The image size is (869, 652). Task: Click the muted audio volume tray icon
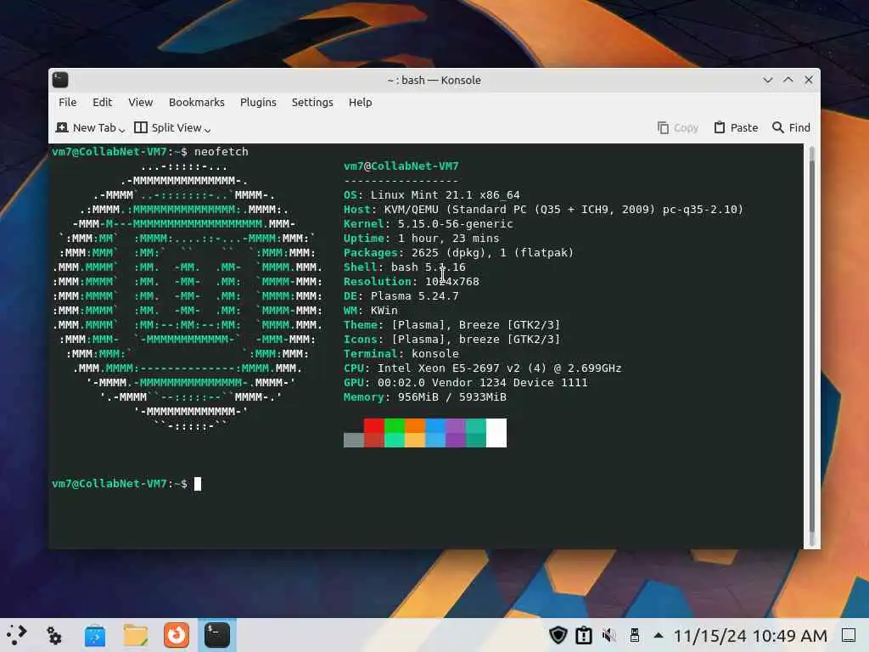tap(609, 635)
